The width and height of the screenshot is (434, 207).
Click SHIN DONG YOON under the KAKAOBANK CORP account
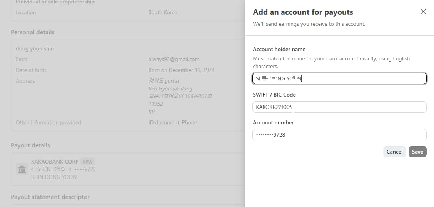[x=54, y=177]
